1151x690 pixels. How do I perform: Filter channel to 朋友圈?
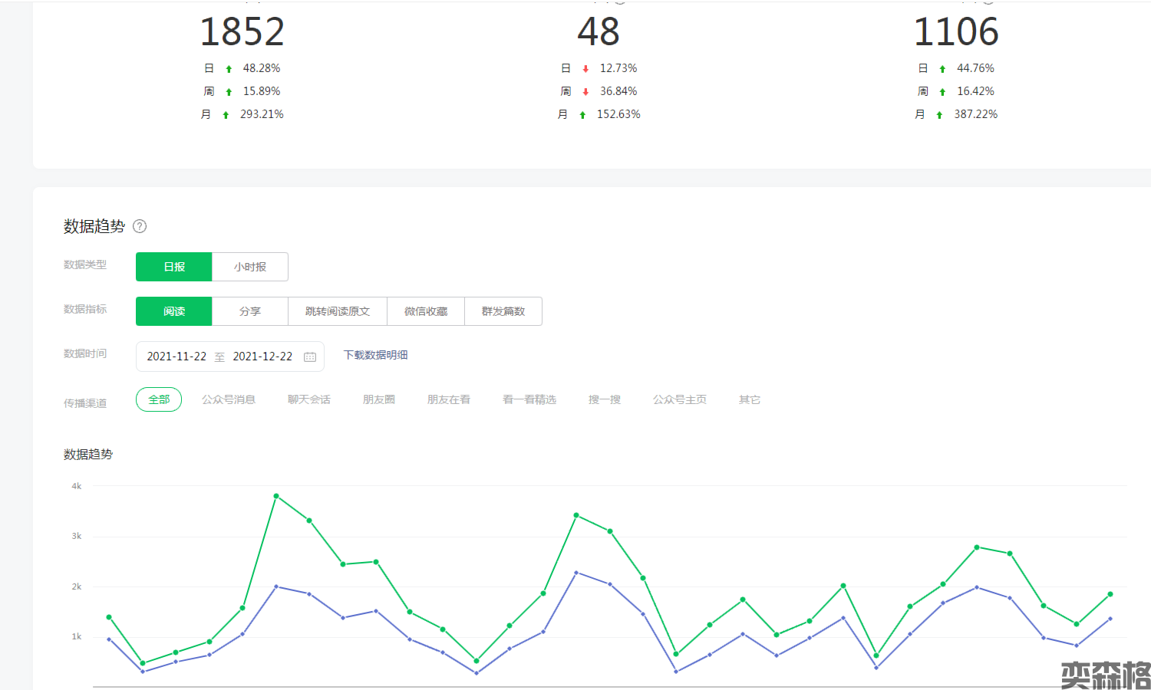(379, 399)
